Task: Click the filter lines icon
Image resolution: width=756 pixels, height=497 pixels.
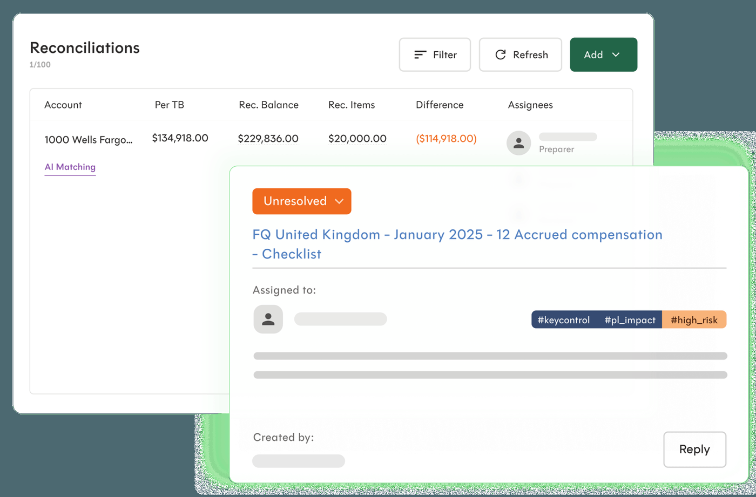Action: point(420,55)
